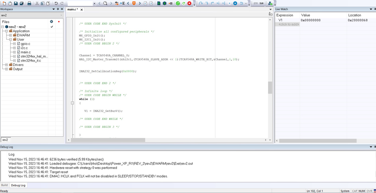Create a new document from toolbar
The height and width of the screenshot is (193, 376).
(x=4, y=3)
